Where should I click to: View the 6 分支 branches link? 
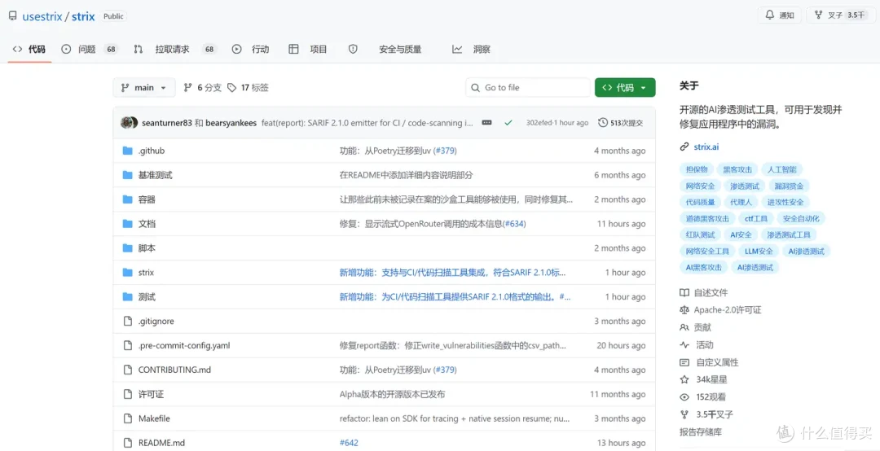203,87
